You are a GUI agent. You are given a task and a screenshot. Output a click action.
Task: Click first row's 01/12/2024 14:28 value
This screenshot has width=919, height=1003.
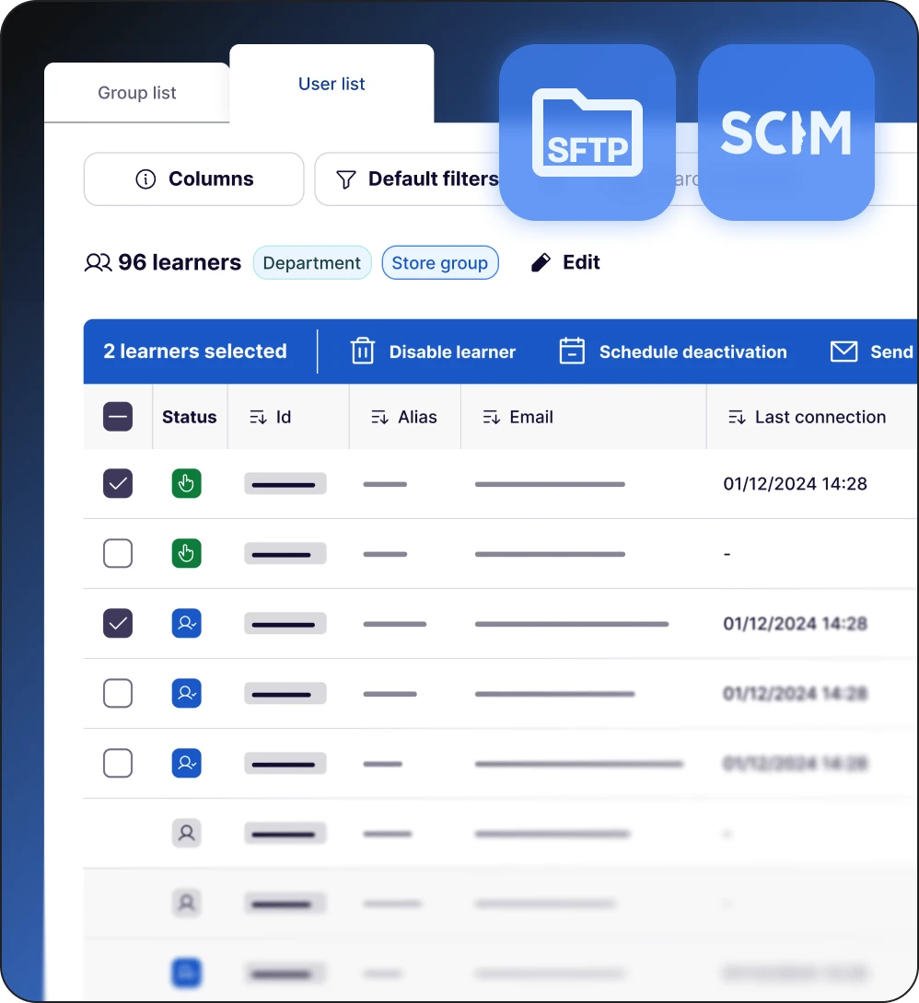coord(796,484)
